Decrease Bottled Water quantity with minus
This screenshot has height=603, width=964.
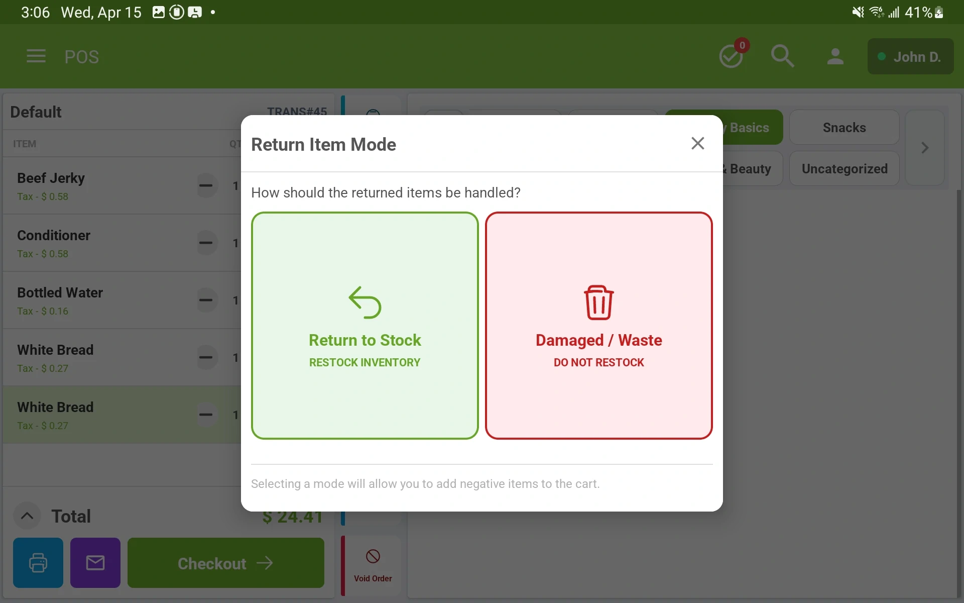coord(206,300)
